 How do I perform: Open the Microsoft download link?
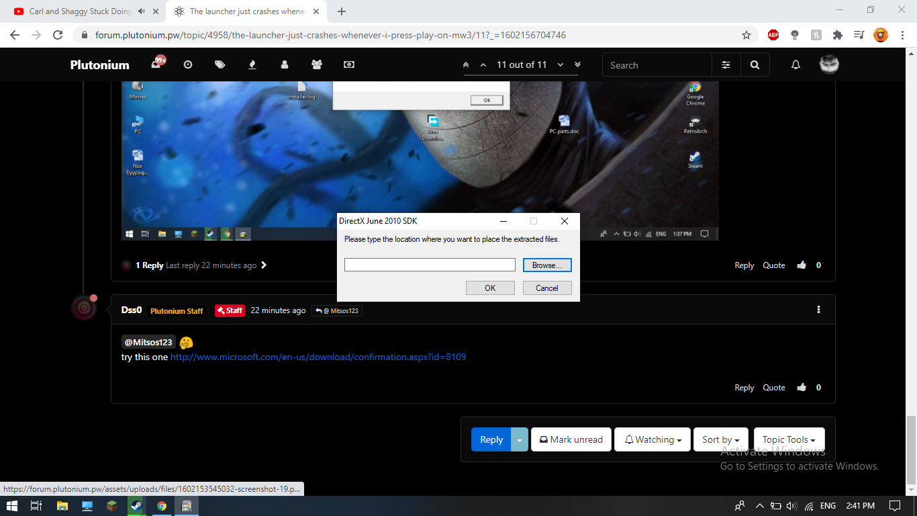coord(318,357)
